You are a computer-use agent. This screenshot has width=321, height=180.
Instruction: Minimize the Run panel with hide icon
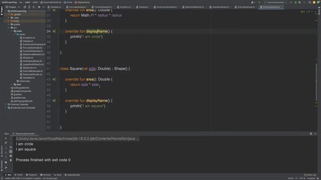pos(315,133)
